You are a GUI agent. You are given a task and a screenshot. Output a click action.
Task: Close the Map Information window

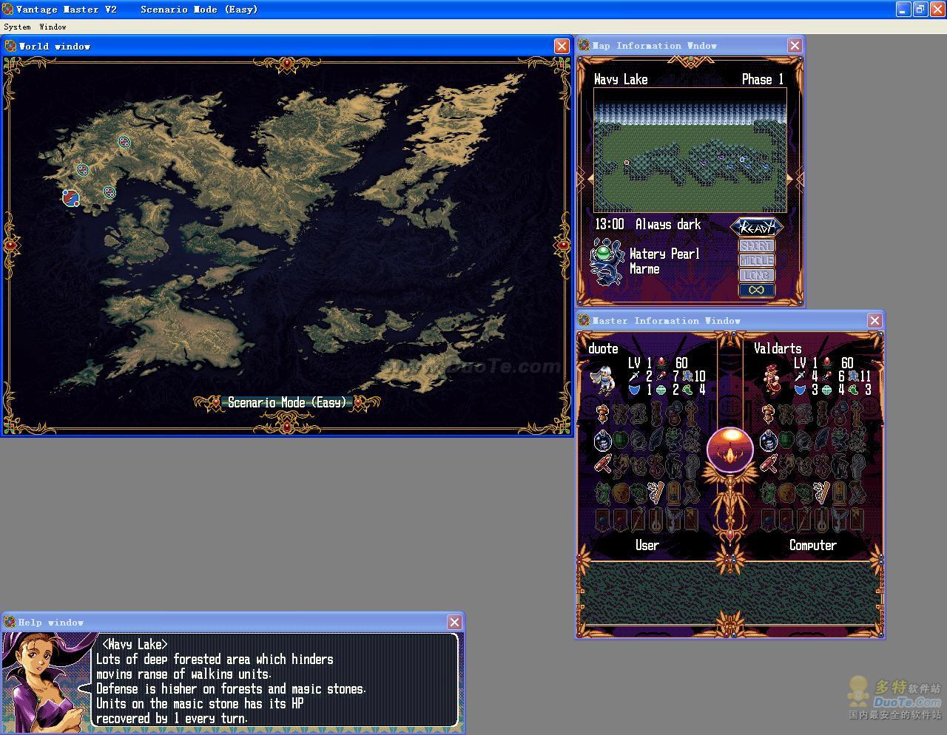[795, 45]
